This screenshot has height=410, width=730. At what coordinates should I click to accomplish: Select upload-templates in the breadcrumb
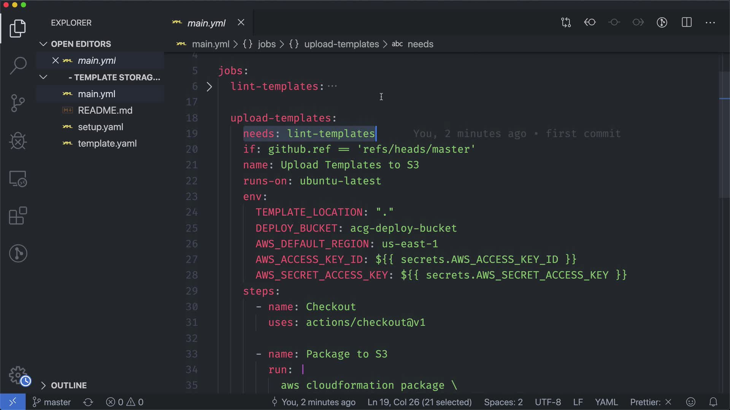pyautogui.click(x=341, y=44)
